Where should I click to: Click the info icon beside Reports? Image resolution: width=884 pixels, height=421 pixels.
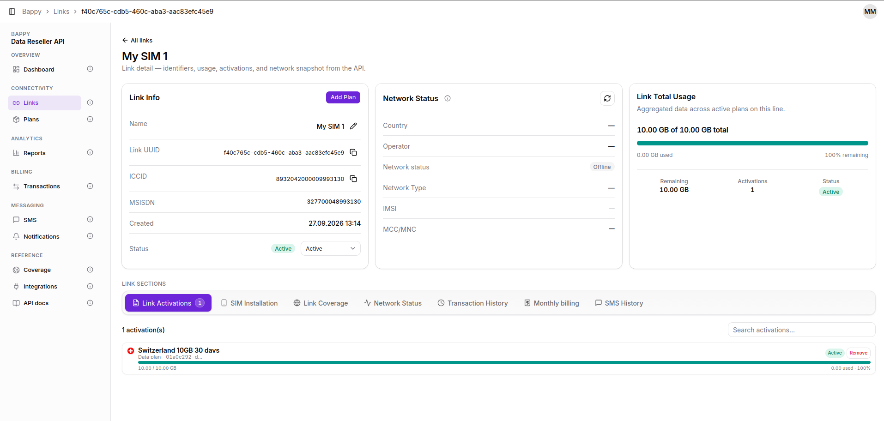click(90, 153)
